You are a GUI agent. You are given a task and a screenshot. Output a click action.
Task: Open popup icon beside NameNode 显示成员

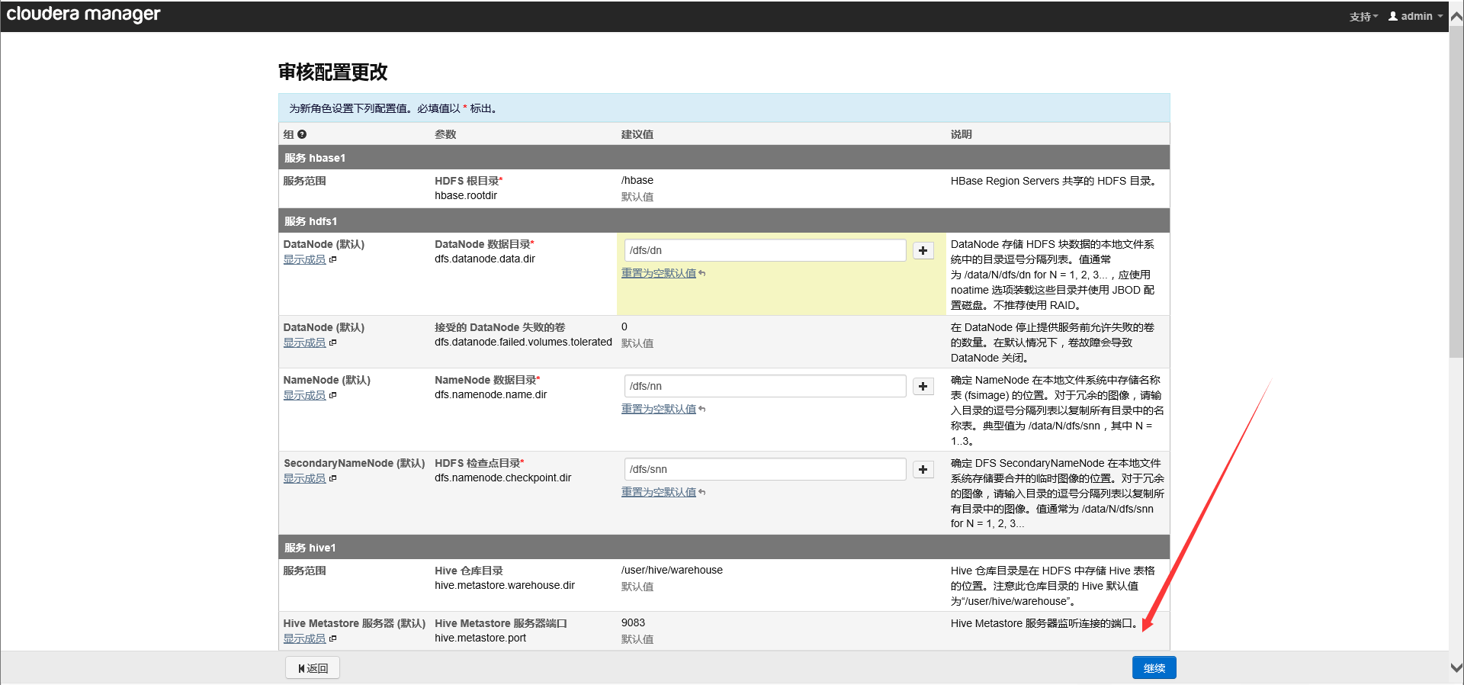332,395
